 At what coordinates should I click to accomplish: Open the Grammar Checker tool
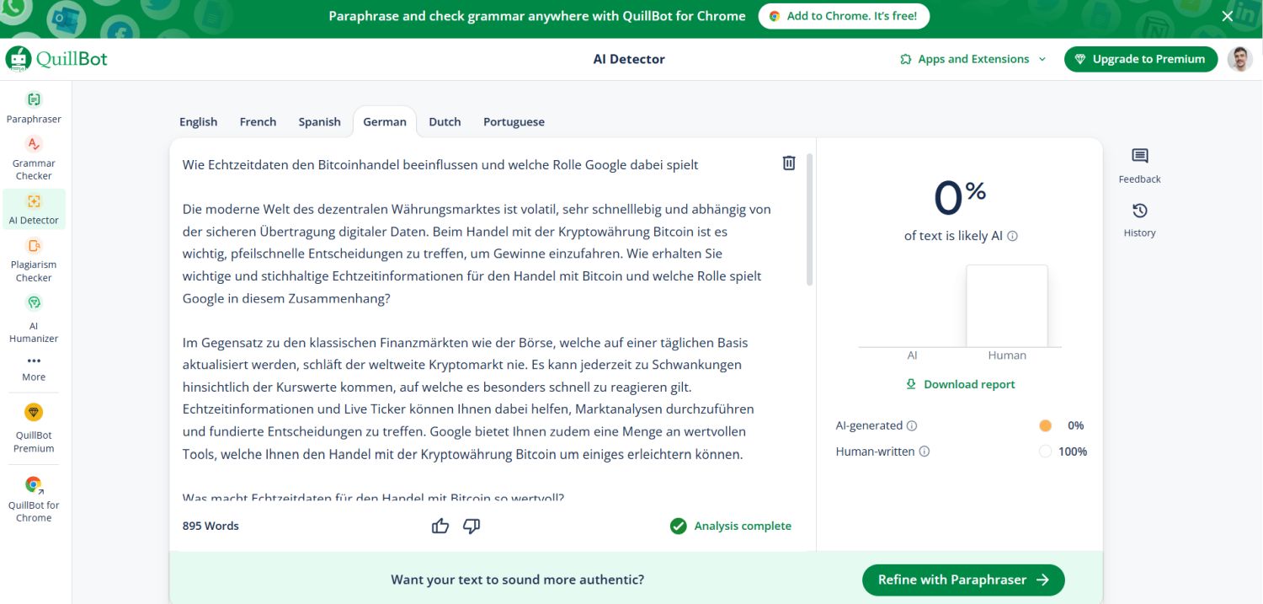(34, 158)
